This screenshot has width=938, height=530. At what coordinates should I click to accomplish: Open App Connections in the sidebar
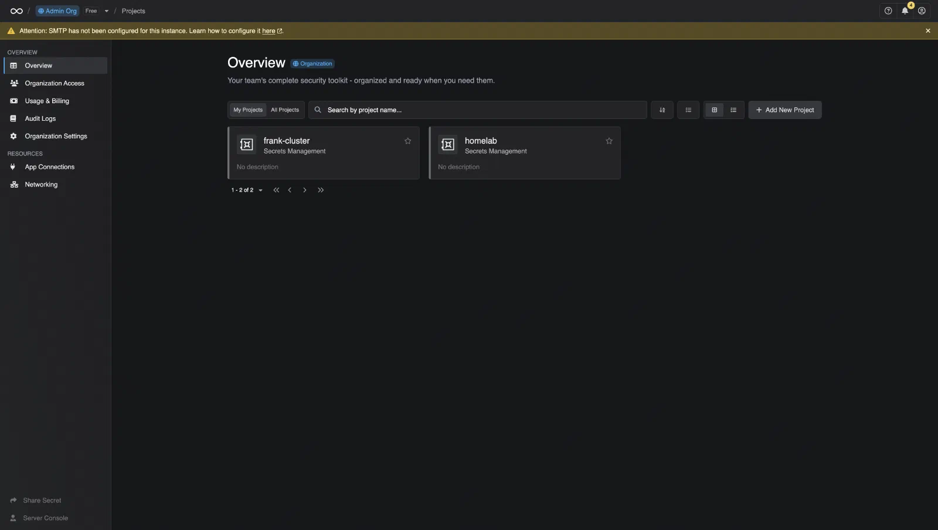[56, 167]
